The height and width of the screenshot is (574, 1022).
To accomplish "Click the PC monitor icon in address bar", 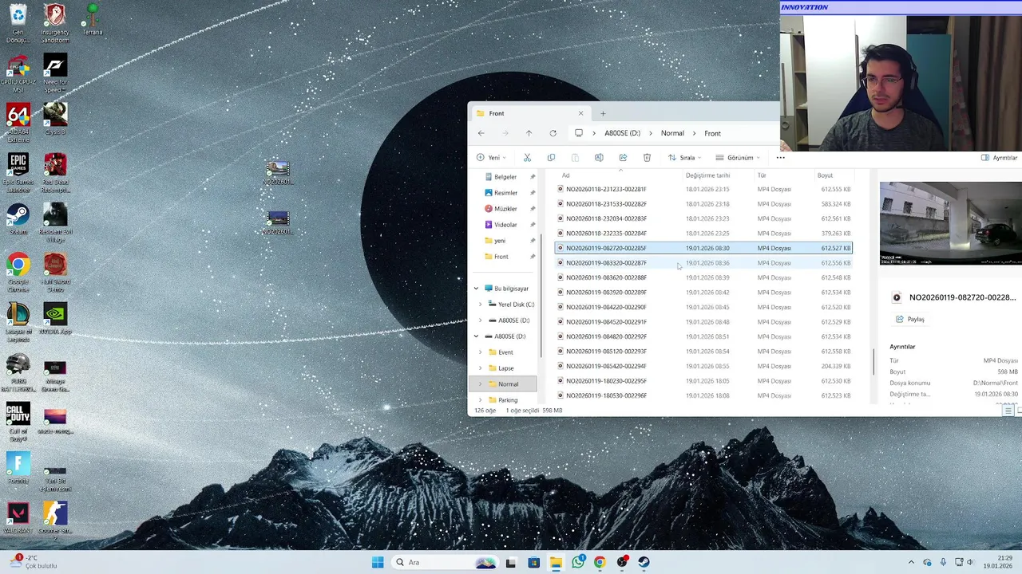I will coord(579,133).
